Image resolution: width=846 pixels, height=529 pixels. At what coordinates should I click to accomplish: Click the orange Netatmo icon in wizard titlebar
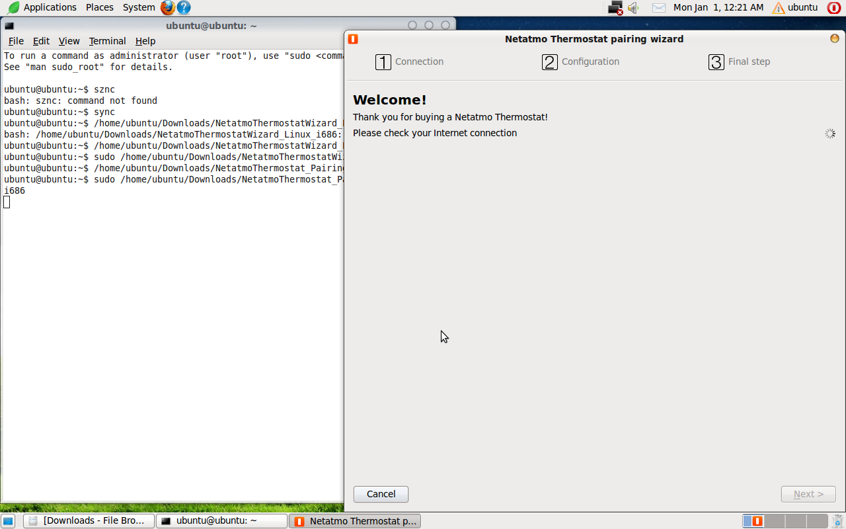353,39
